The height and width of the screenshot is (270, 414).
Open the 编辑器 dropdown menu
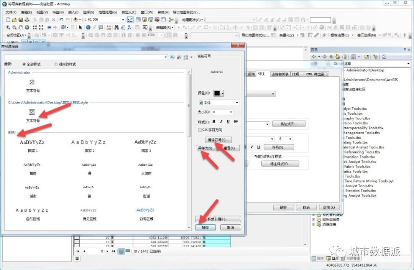point(164,28)
